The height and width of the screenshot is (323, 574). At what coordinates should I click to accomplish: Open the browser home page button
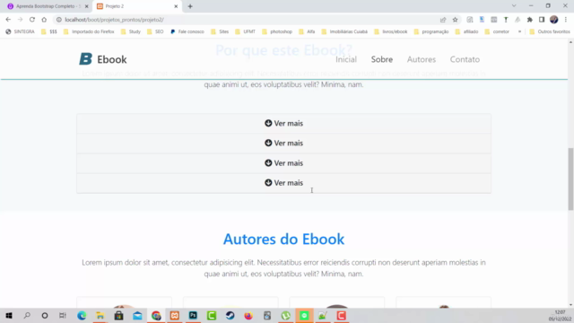click(x=44, y=20)
